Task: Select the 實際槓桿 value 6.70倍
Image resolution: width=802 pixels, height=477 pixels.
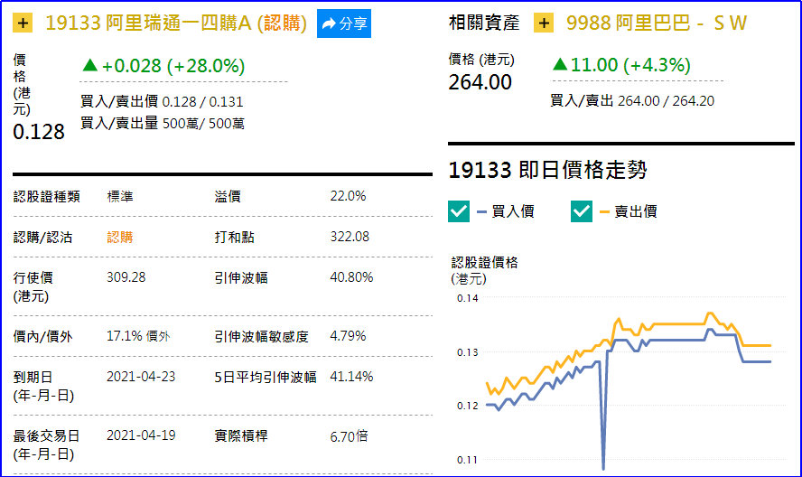Action: pos(350,436)
